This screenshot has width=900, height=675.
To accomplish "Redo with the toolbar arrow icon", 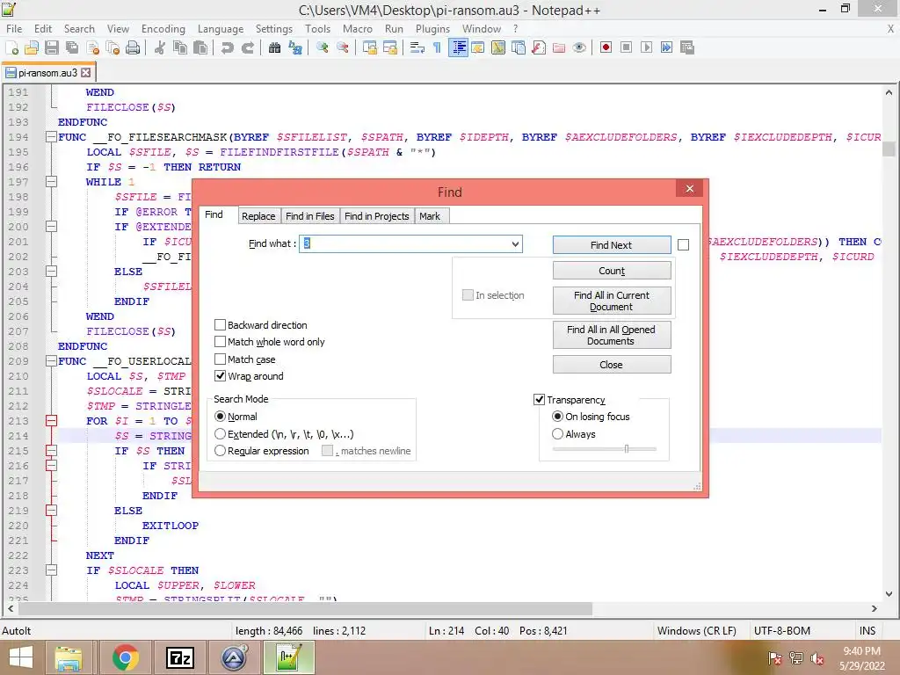I will [x=247, y=47].
